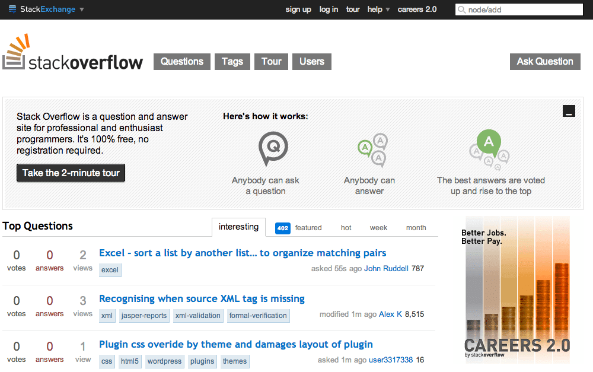Click the StackExchange hamburger logo icon
Screen dimensions: 593x372
tap(12, 9)
